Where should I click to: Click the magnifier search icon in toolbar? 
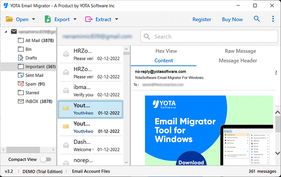pyautogui.click(x=257, y=19)
